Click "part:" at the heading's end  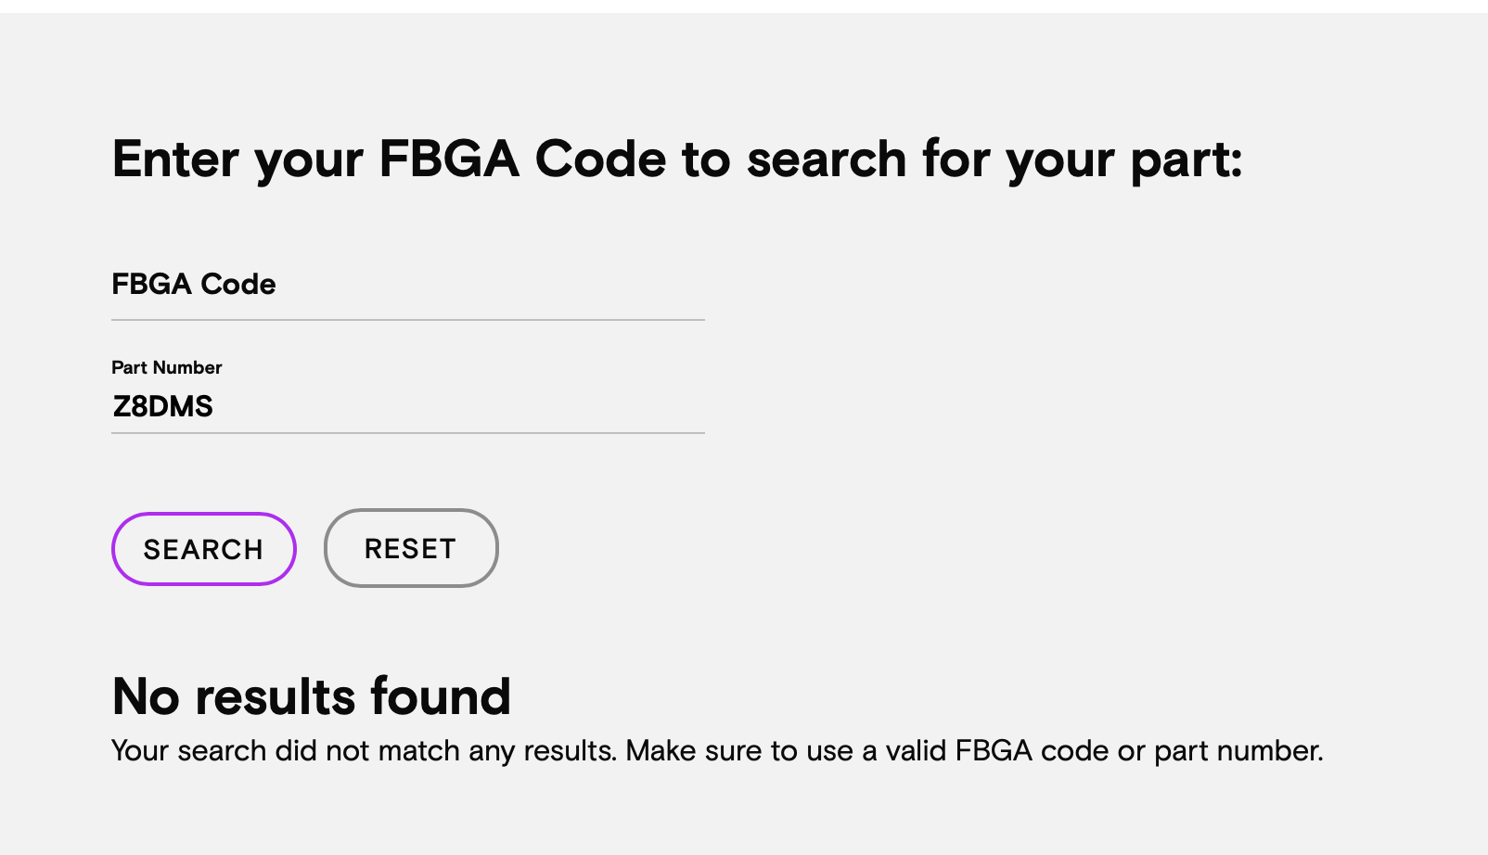pos(1186,160)
